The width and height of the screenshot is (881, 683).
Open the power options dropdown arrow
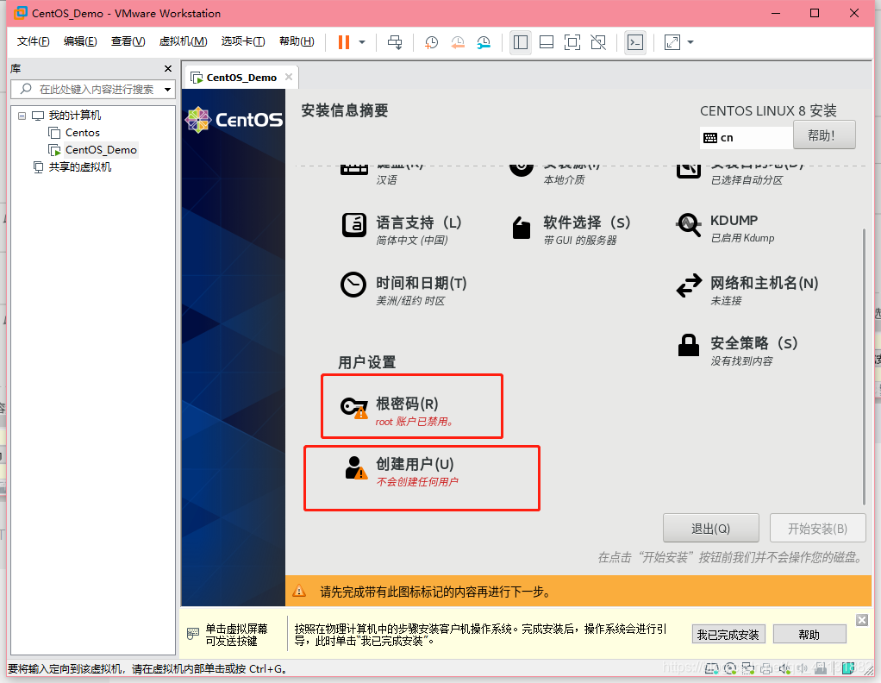click(x=362, y=42)
